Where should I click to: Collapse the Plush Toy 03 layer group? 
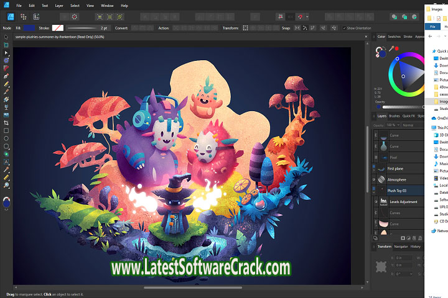click(374, 192)
